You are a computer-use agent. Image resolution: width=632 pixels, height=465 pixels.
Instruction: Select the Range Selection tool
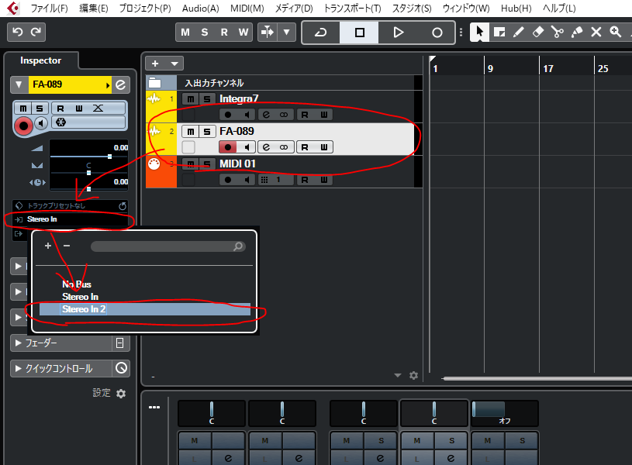[499, 32]
